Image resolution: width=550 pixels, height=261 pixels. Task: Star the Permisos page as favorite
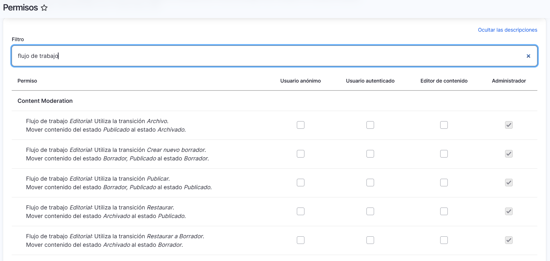point(44,8)
